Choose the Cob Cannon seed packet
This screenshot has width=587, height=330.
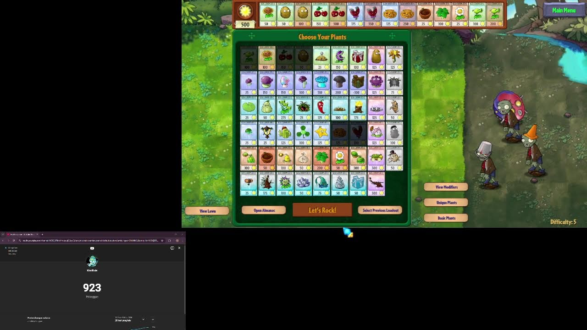(376, 159)
